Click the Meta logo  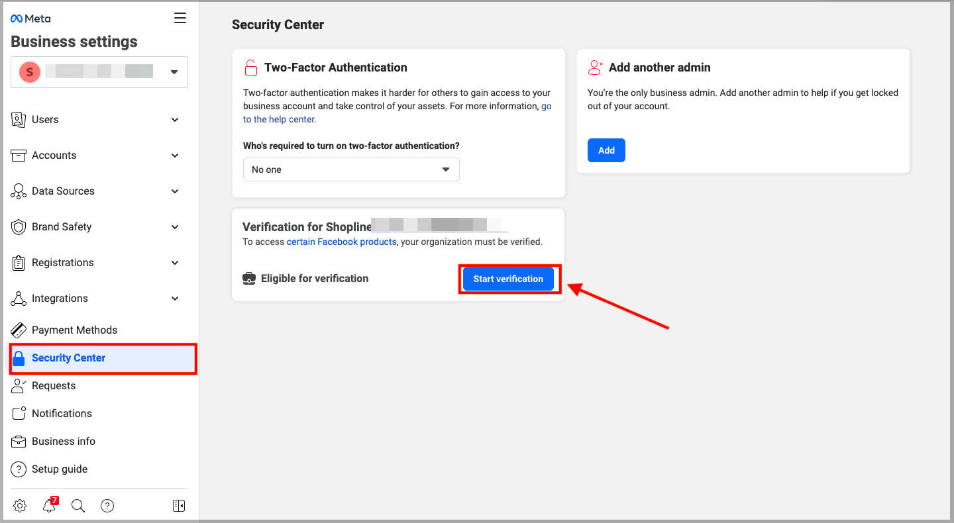pyautogui.click(x=30, y=19)
